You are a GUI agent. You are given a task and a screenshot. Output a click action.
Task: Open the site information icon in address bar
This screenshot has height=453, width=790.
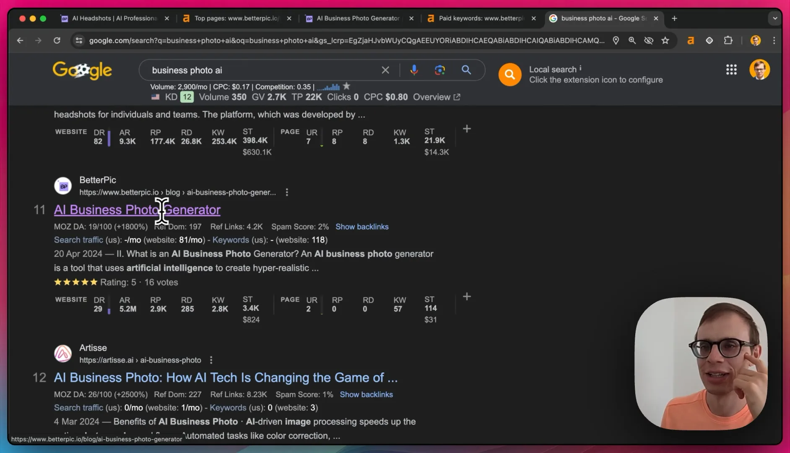click(x=78, y=40)
